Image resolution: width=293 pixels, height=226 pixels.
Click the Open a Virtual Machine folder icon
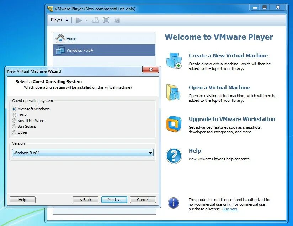tap(173, 93)
